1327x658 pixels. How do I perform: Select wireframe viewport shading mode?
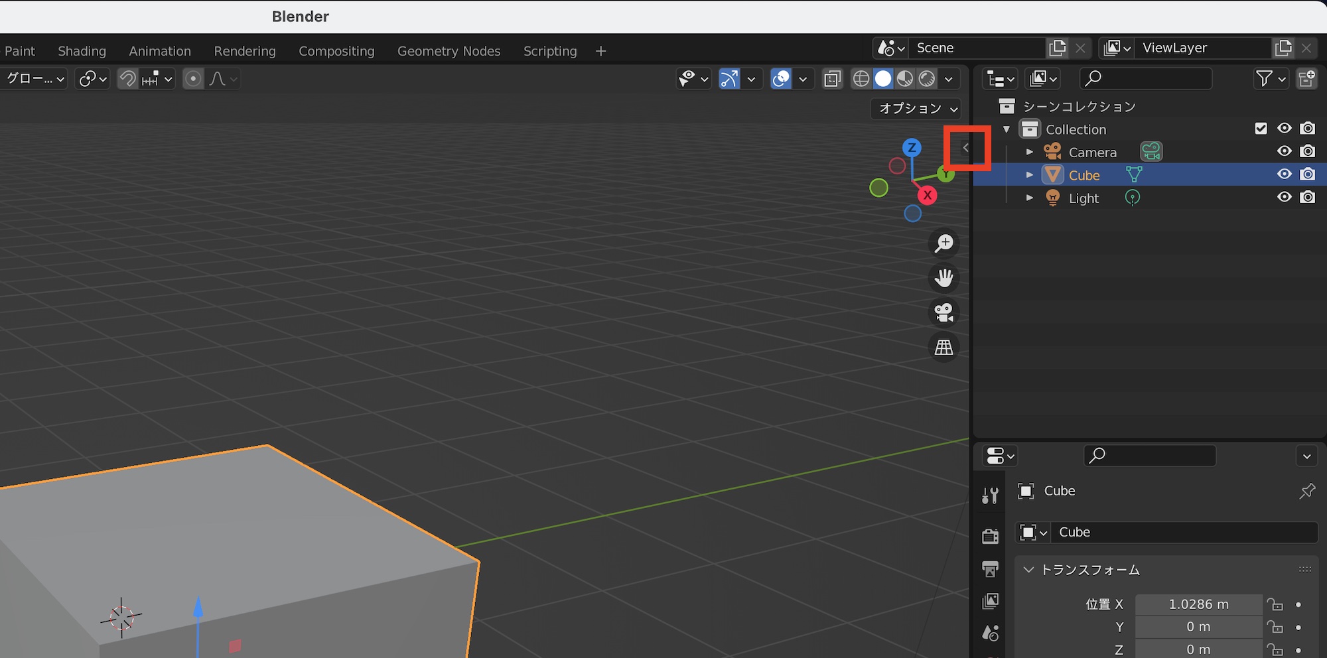[861, 79]
